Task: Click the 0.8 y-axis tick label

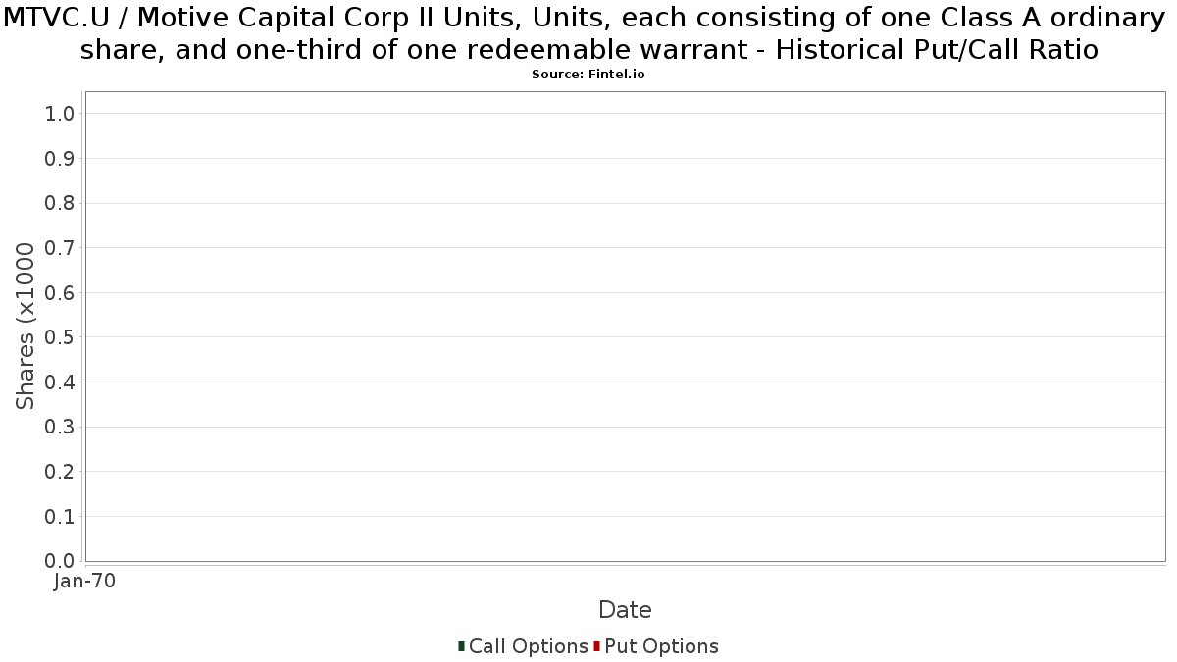Action: point(60,203)
